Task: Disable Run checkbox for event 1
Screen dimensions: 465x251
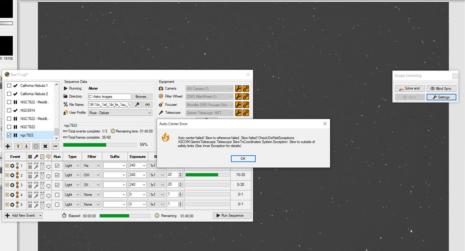Action: [x=57, y=166]
